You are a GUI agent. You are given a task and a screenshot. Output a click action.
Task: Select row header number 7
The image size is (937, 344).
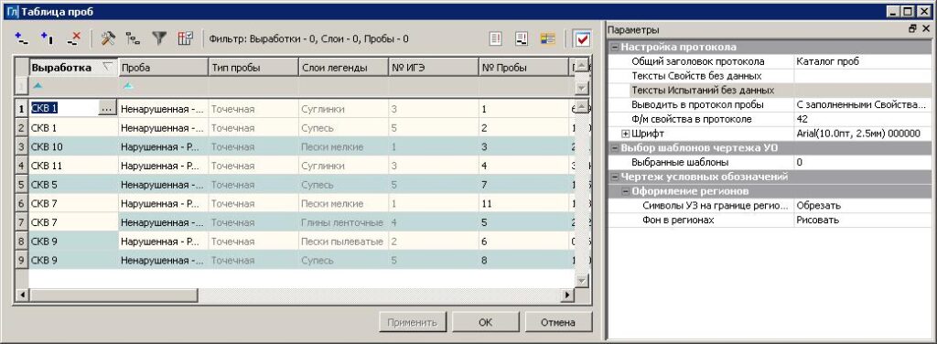21,222
